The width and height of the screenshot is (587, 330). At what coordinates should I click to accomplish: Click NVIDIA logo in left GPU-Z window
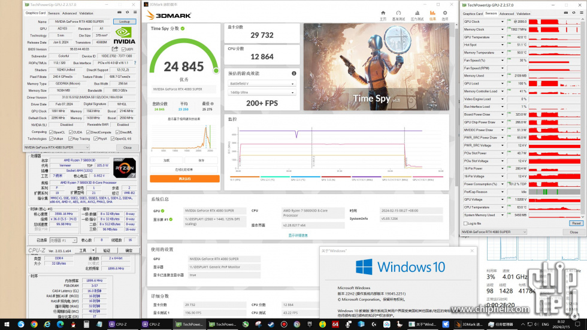(x=125, y=35)
